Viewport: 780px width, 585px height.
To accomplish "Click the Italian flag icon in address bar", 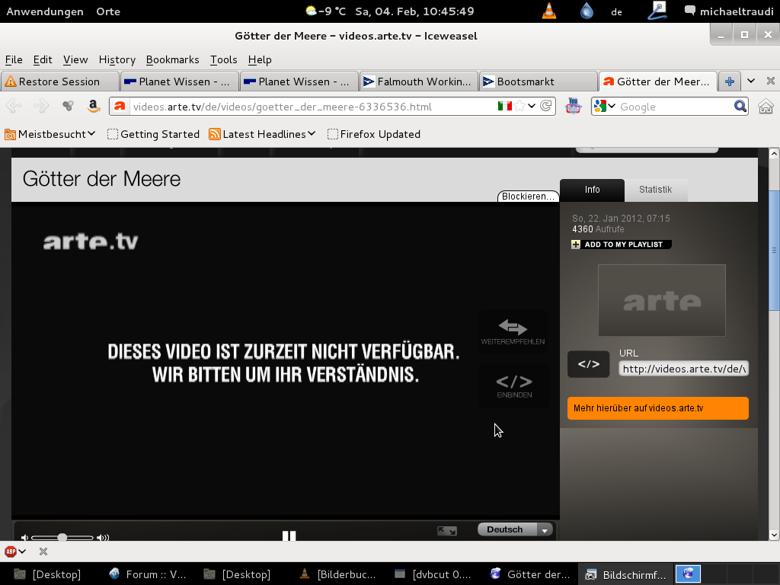I will point(504,106).
